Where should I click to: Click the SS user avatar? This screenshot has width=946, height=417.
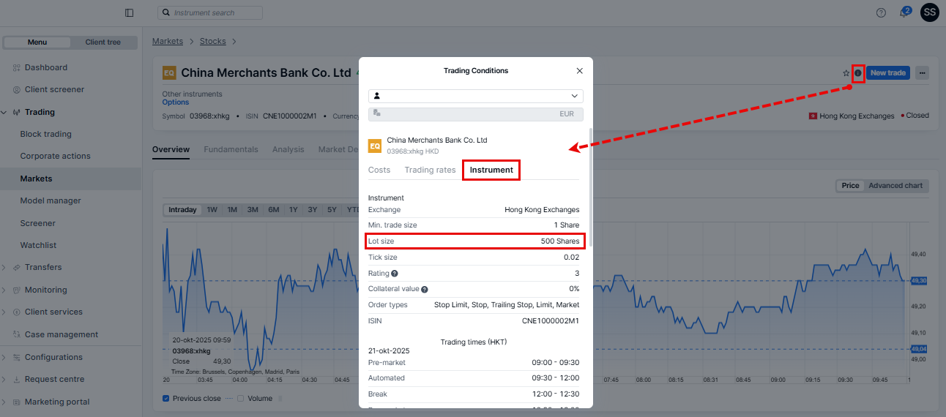pos(929,12)
